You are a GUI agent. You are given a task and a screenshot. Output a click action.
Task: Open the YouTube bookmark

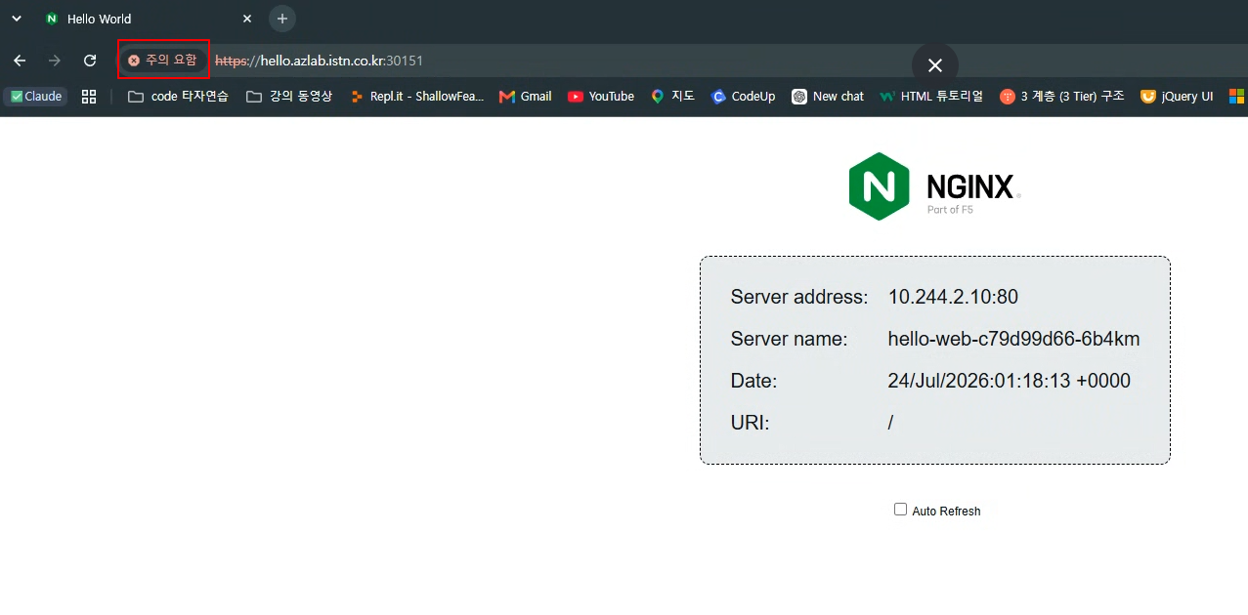coord(601,97)
